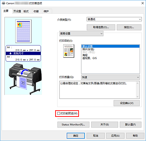
Task: Click the 指定(S)... button
Action: tap(129, 27)
